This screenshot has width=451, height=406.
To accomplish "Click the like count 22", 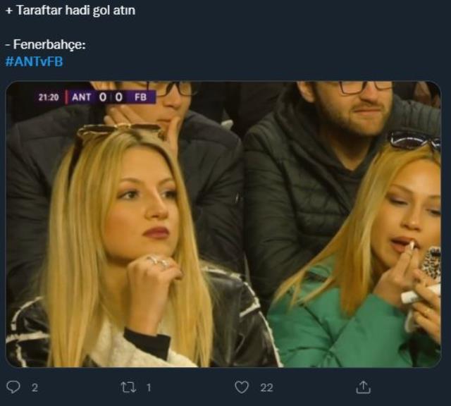I will [266, 387].
